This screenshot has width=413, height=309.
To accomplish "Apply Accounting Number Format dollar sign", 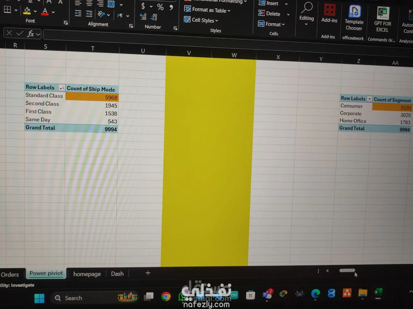I will point(143,6).
